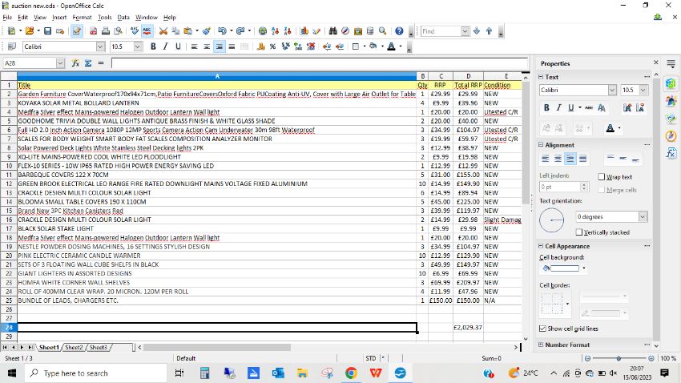This screenshot has height=383, width=681.
Task: Click the Function Wizard icon
Action: pyautogui.click(x=75, y=63)
